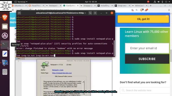Screen dimensions: 172x96
Task: Click the network icon in top bar
Action: (155, 2)
